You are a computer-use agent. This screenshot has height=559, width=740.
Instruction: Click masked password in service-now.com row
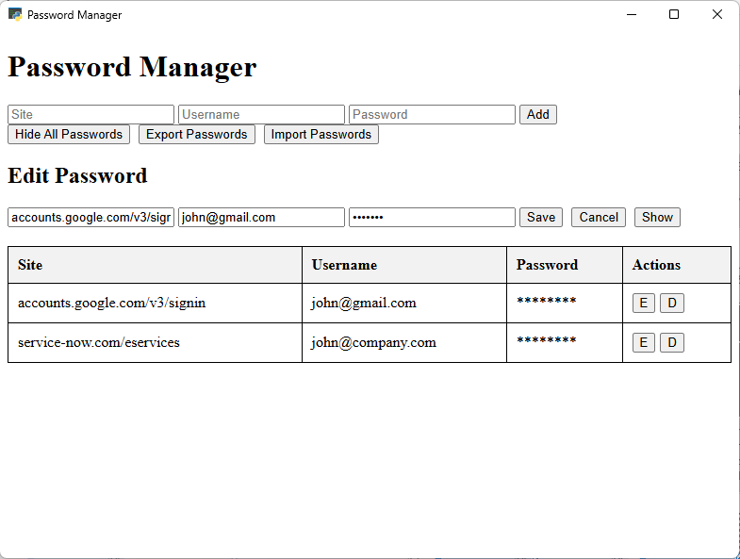[547, 341]
